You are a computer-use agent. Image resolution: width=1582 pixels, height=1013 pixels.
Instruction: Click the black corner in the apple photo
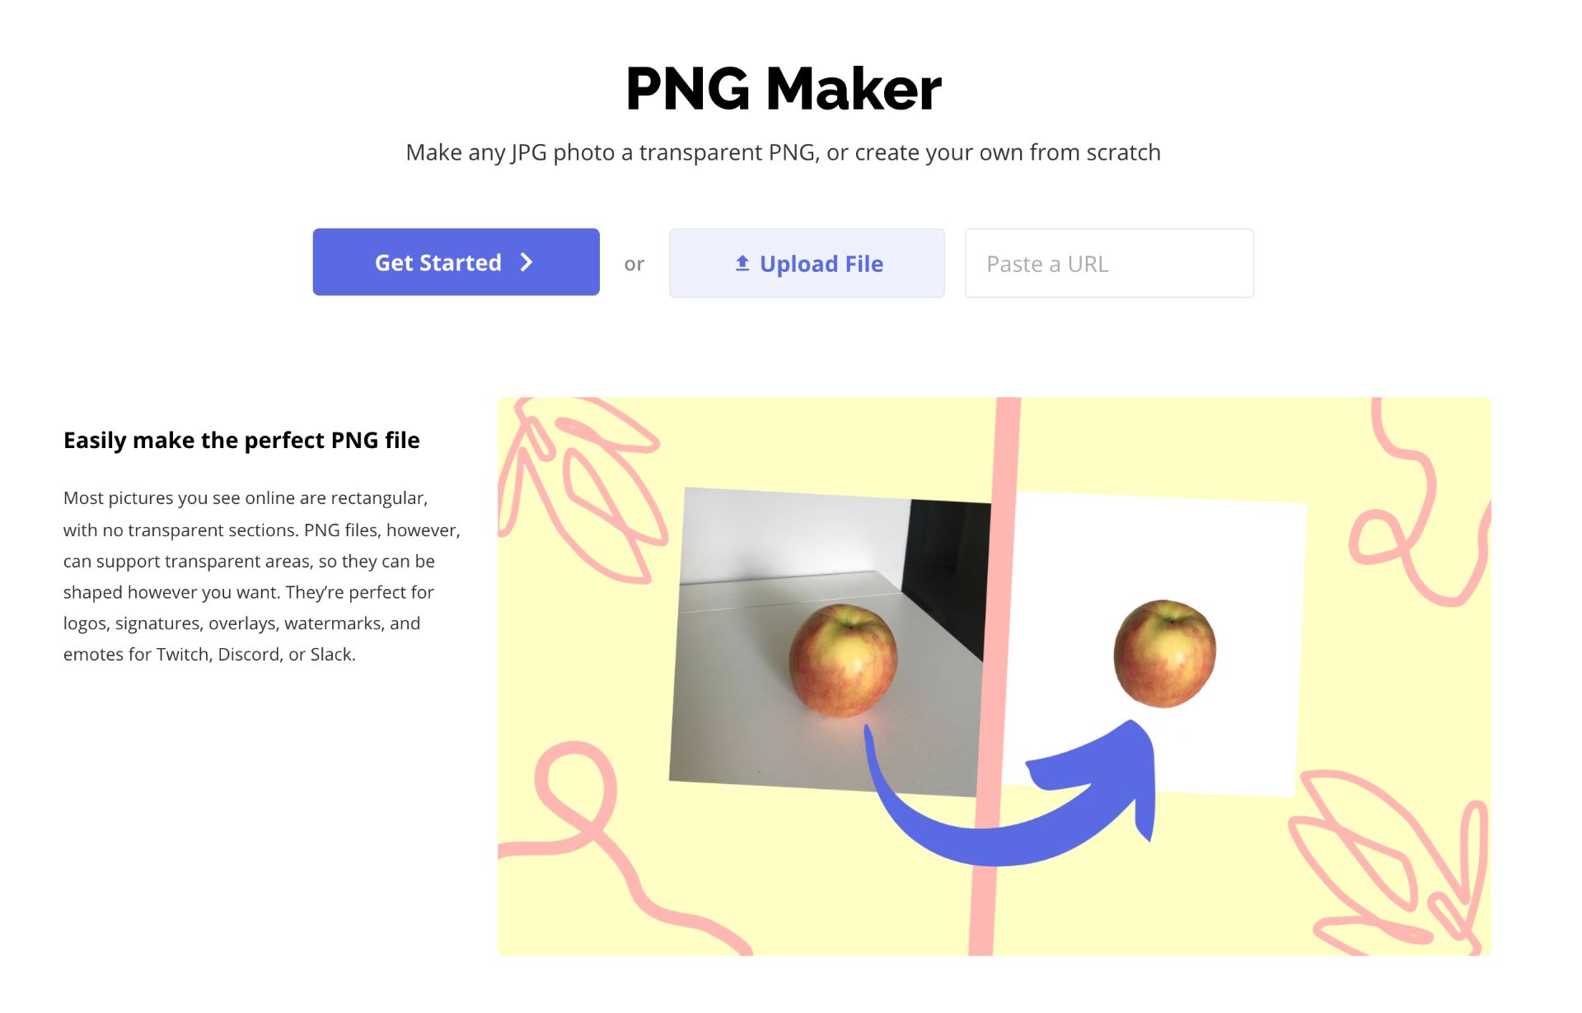(x=948, y=568)
